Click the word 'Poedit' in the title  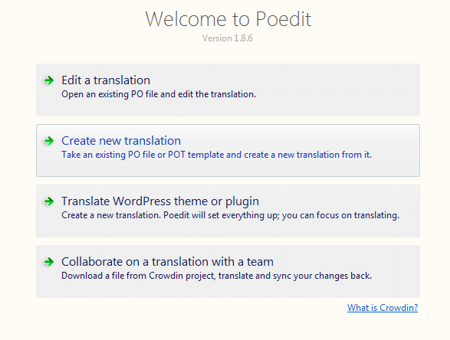point(283,19)
